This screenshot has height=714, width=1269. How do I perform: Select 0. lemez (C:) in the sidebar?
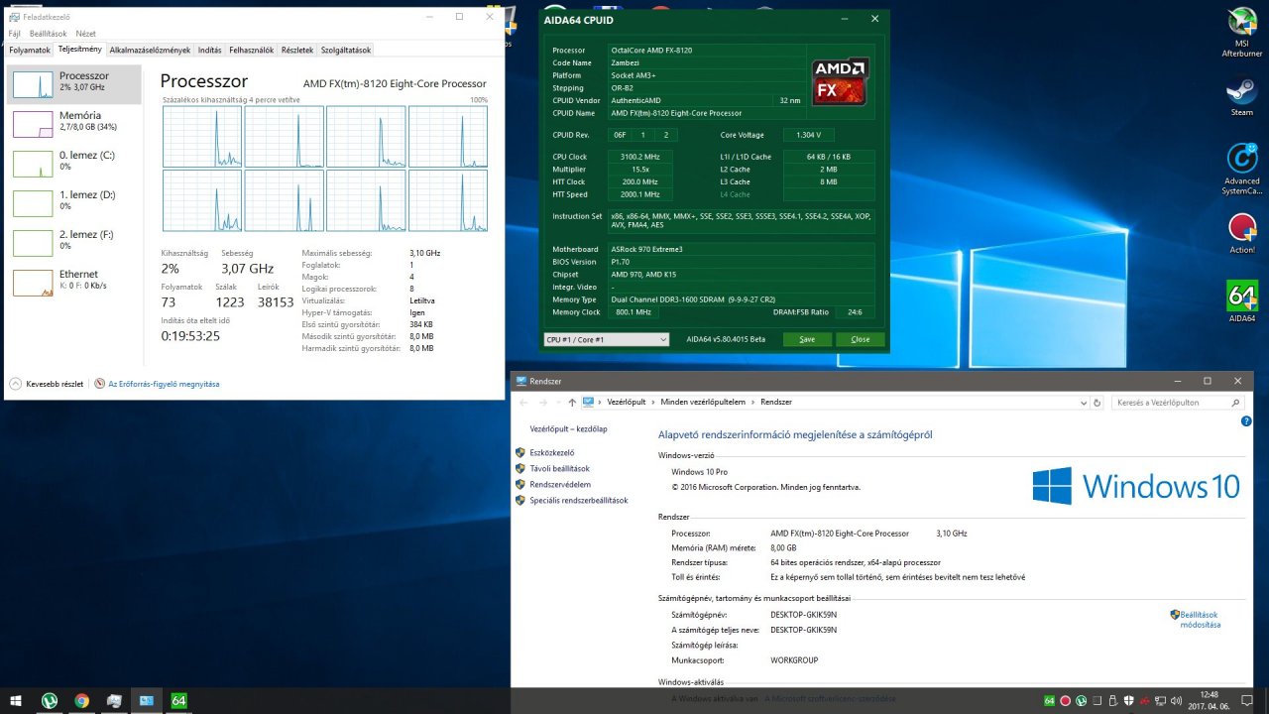[x=74, y=165]
